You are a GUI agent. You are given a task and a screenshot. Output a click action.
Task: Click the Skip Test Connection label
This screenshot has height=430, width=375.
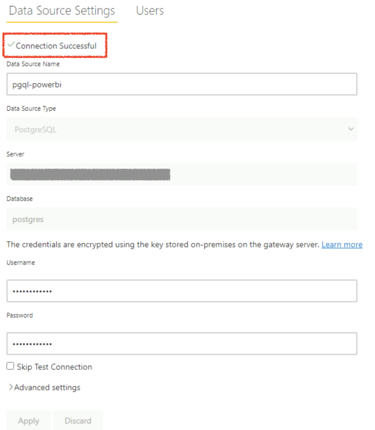tap(54, 367)
